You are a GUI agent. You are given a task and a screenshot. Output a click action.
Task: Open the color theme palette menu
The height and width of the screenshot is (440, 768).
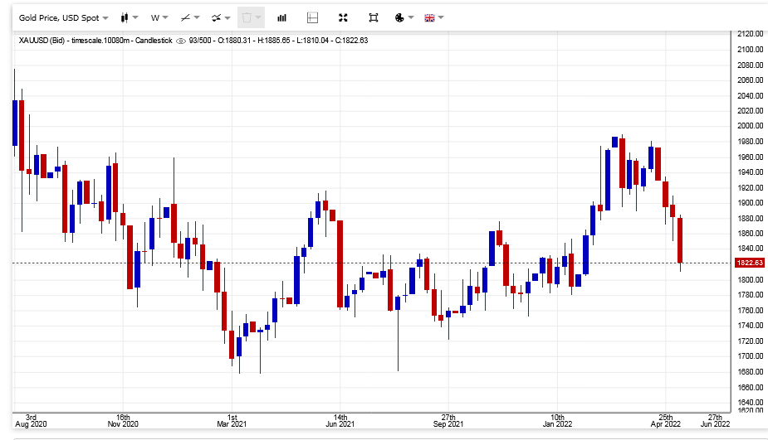403,17
